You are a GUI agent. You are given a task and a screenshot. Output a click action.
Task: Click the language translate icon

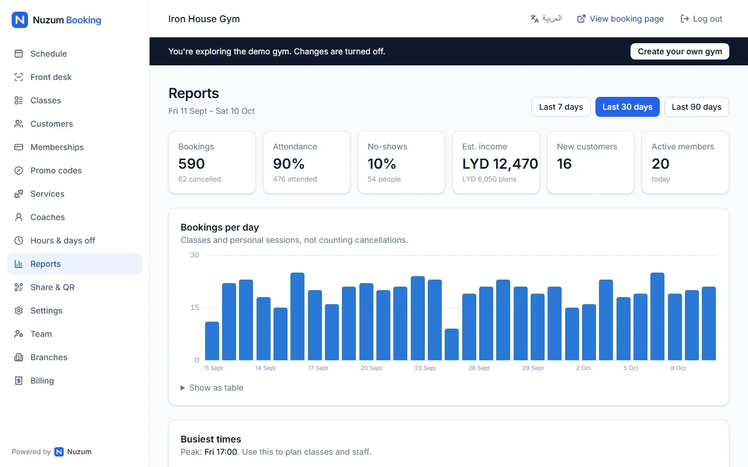pyautogui.click(x=535, y=19)
